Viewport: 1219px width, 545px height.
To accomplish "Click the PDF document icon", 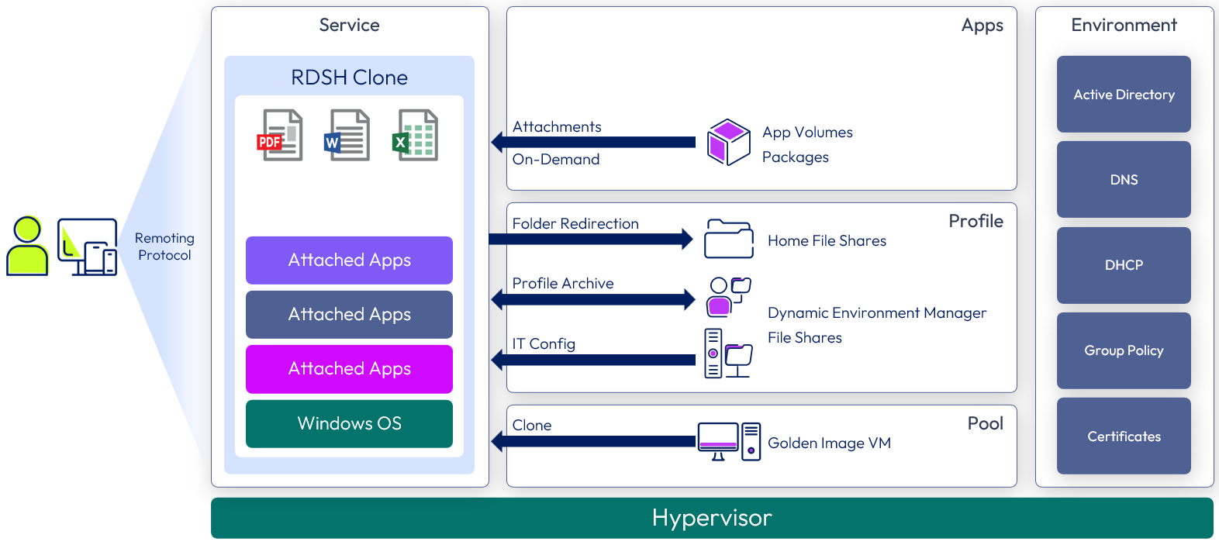I will [280, 135].
